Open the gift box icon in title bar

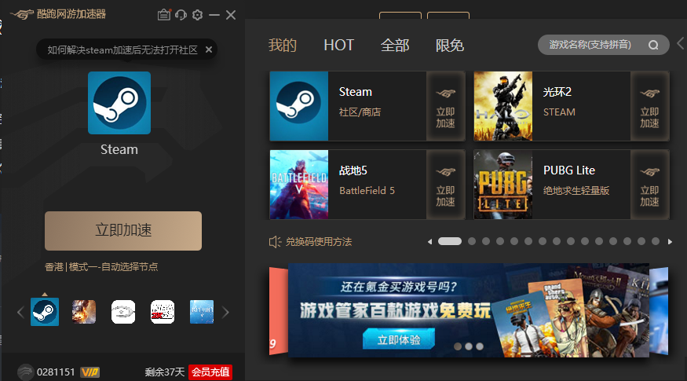coord(164,15)
